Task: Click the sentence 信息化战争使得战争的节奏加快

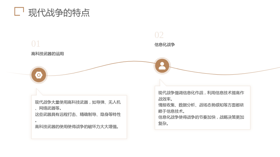Action: 187,117
